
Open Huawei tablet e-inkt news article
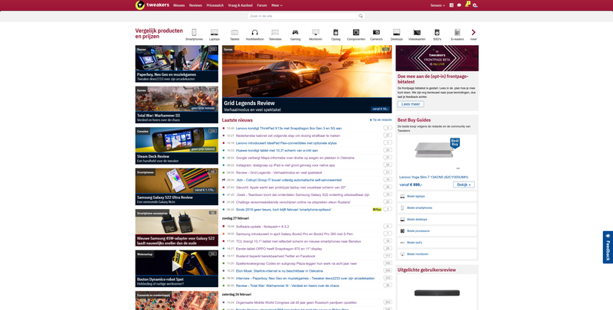[277, 150]
